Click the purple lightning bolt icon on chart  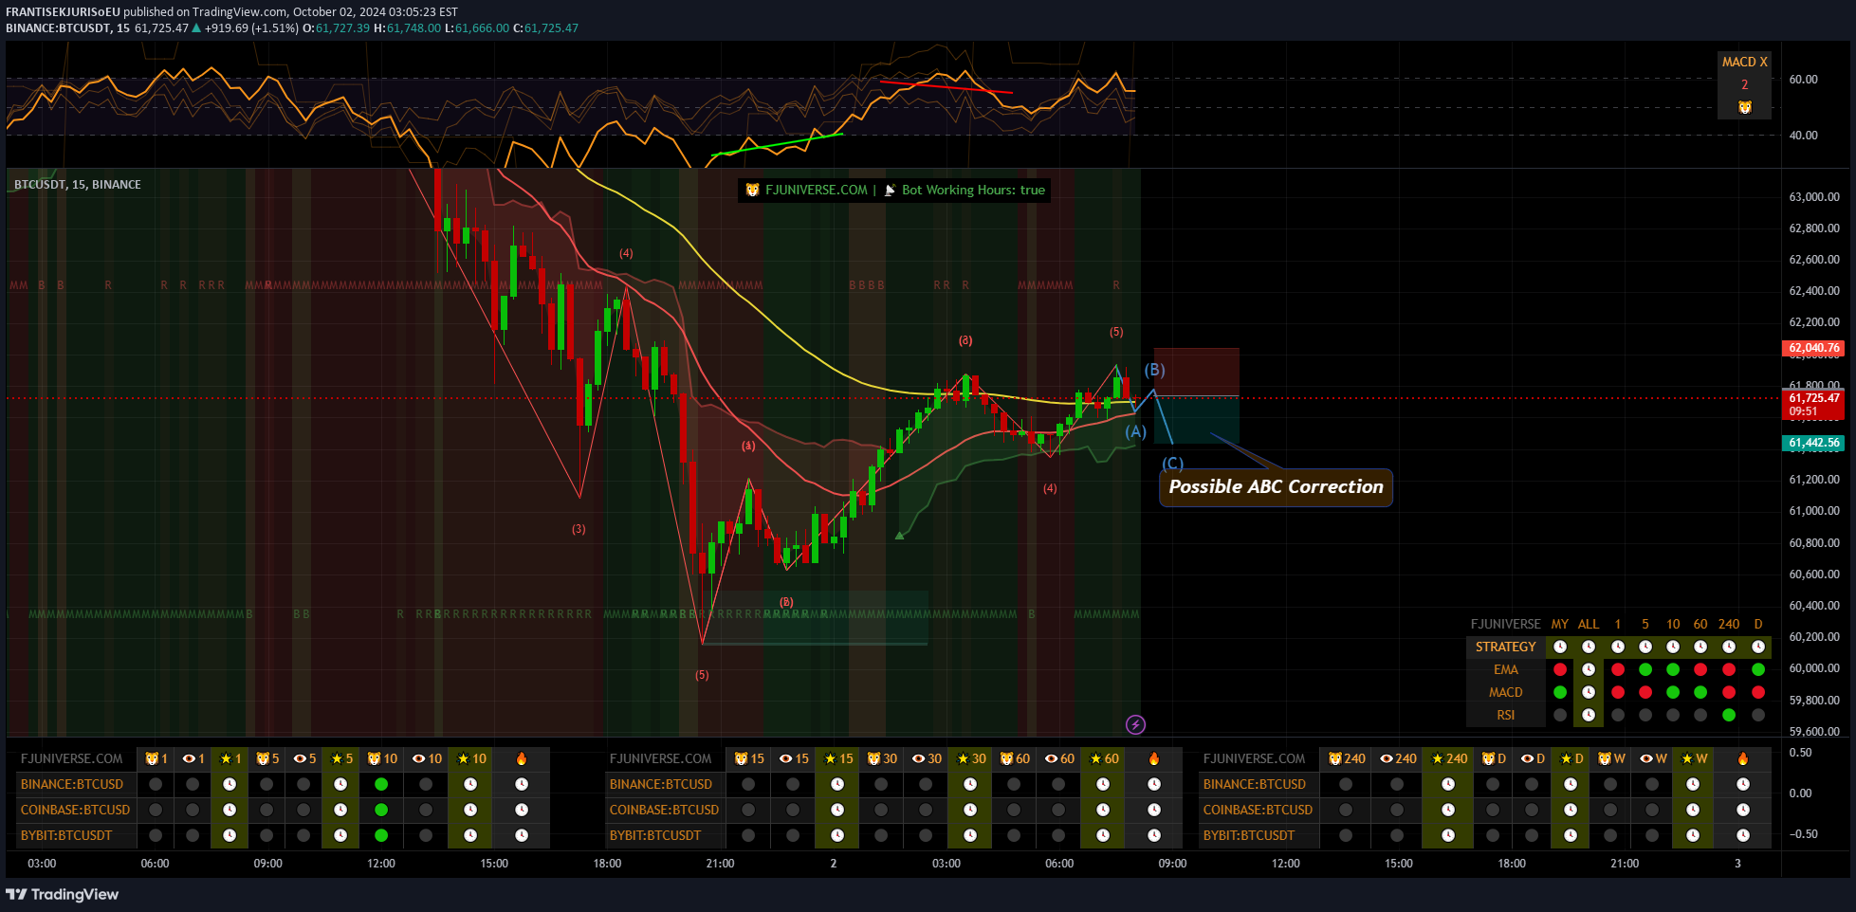[x=1135, y=725]
